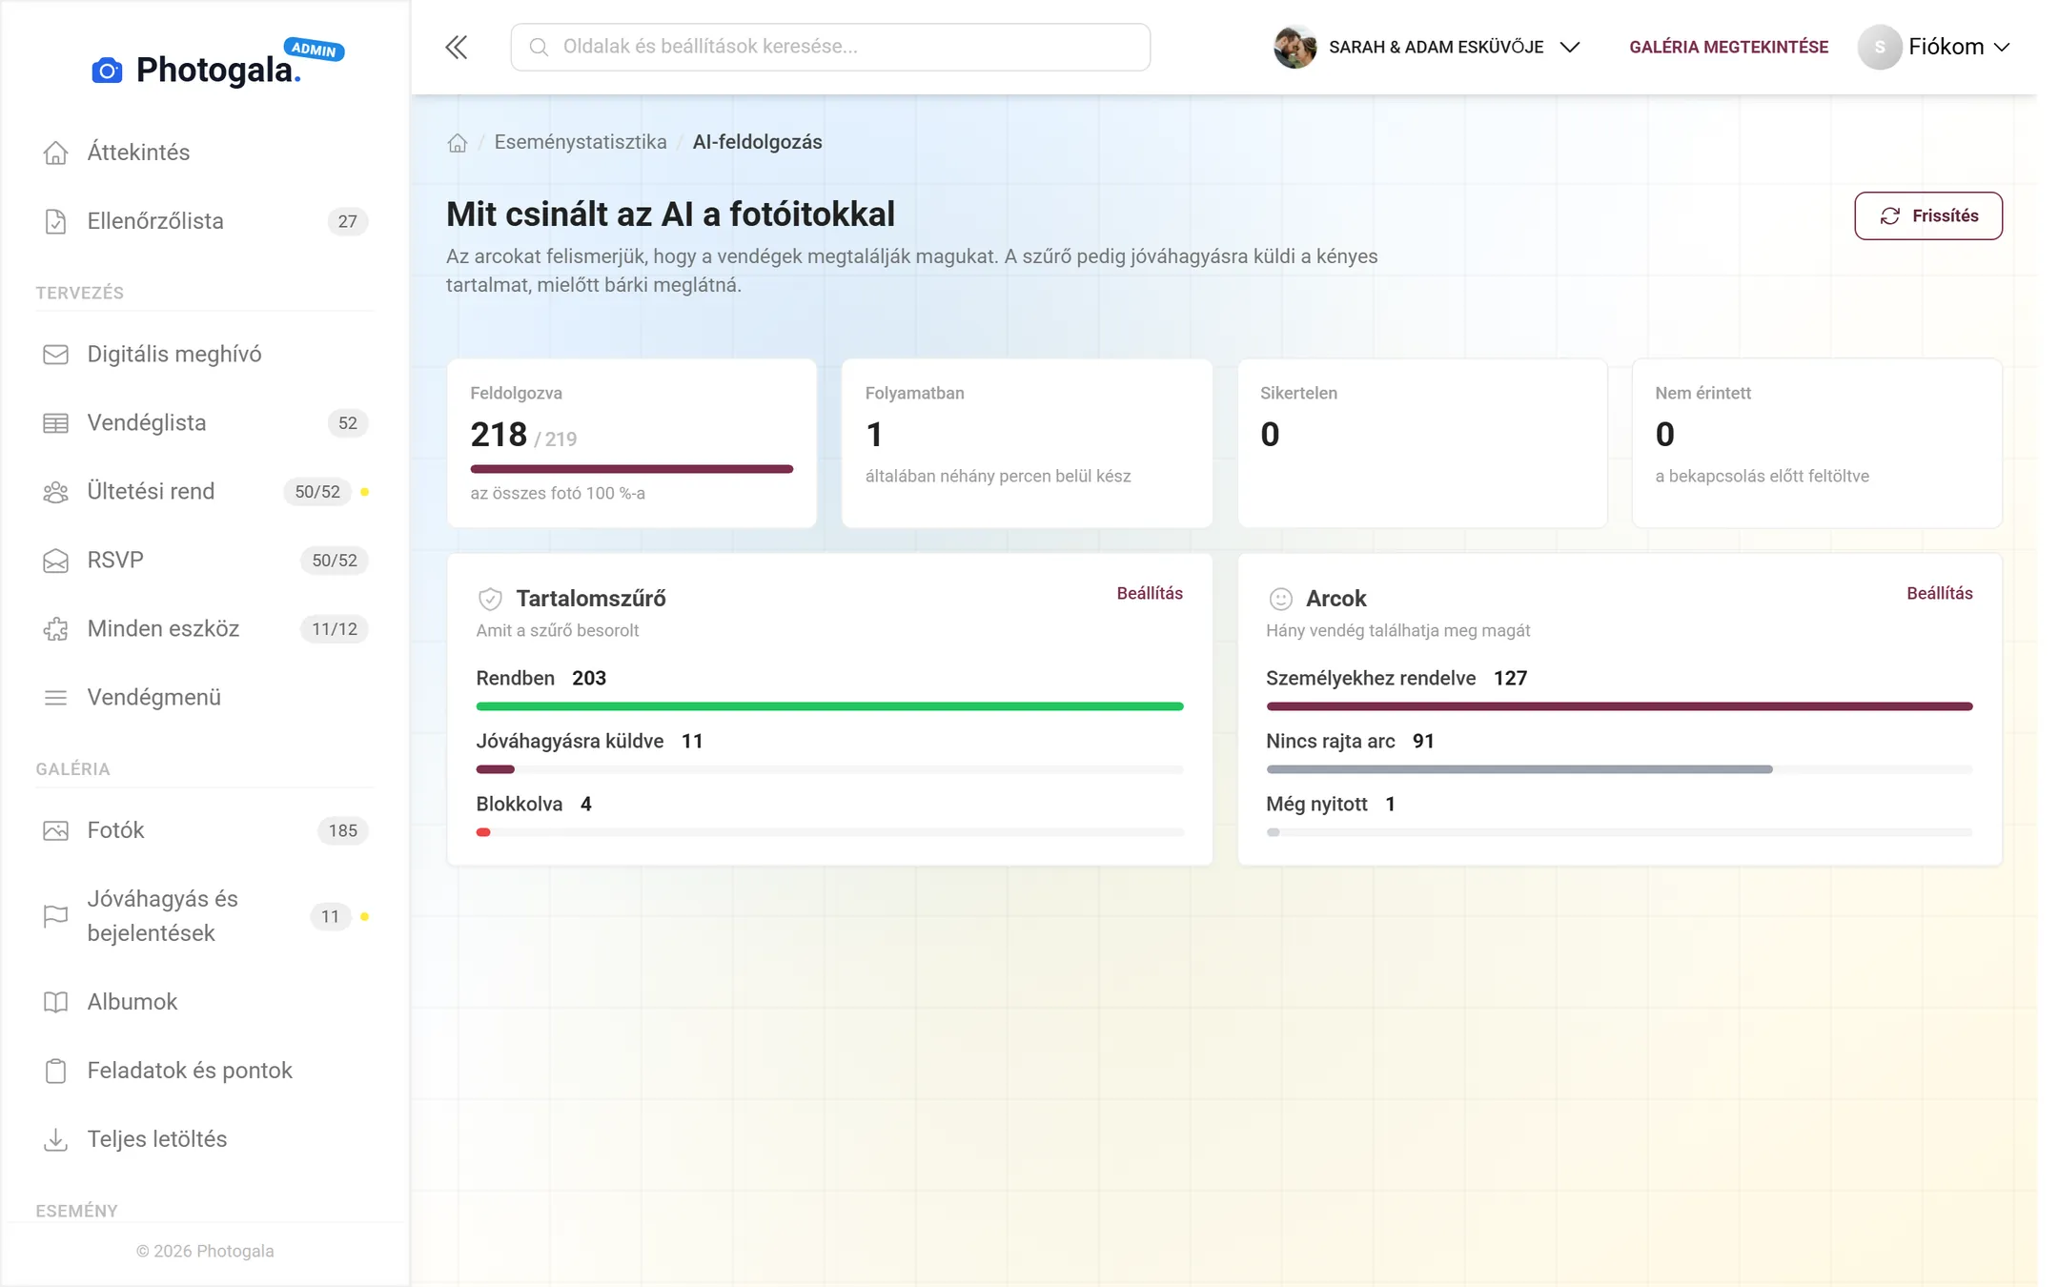The image size is (2059, 1287).
Task: Select Fotók in the gallery section
Action: (x=204, y=830)
